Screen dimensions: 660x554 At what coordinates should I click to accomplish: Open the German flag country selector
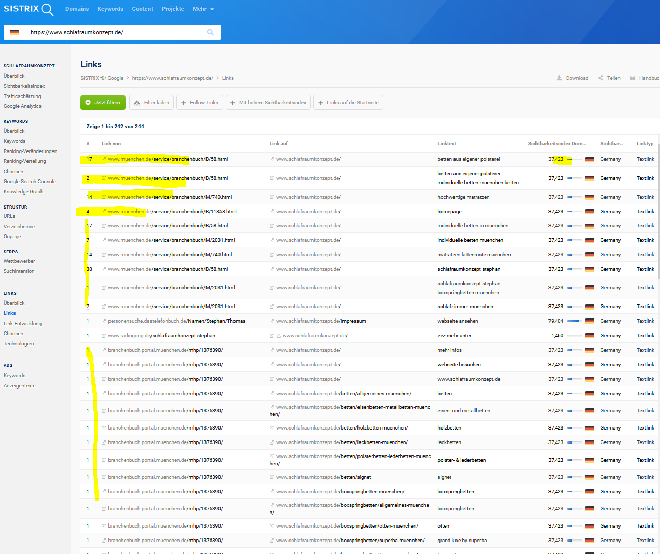(15, 32)
